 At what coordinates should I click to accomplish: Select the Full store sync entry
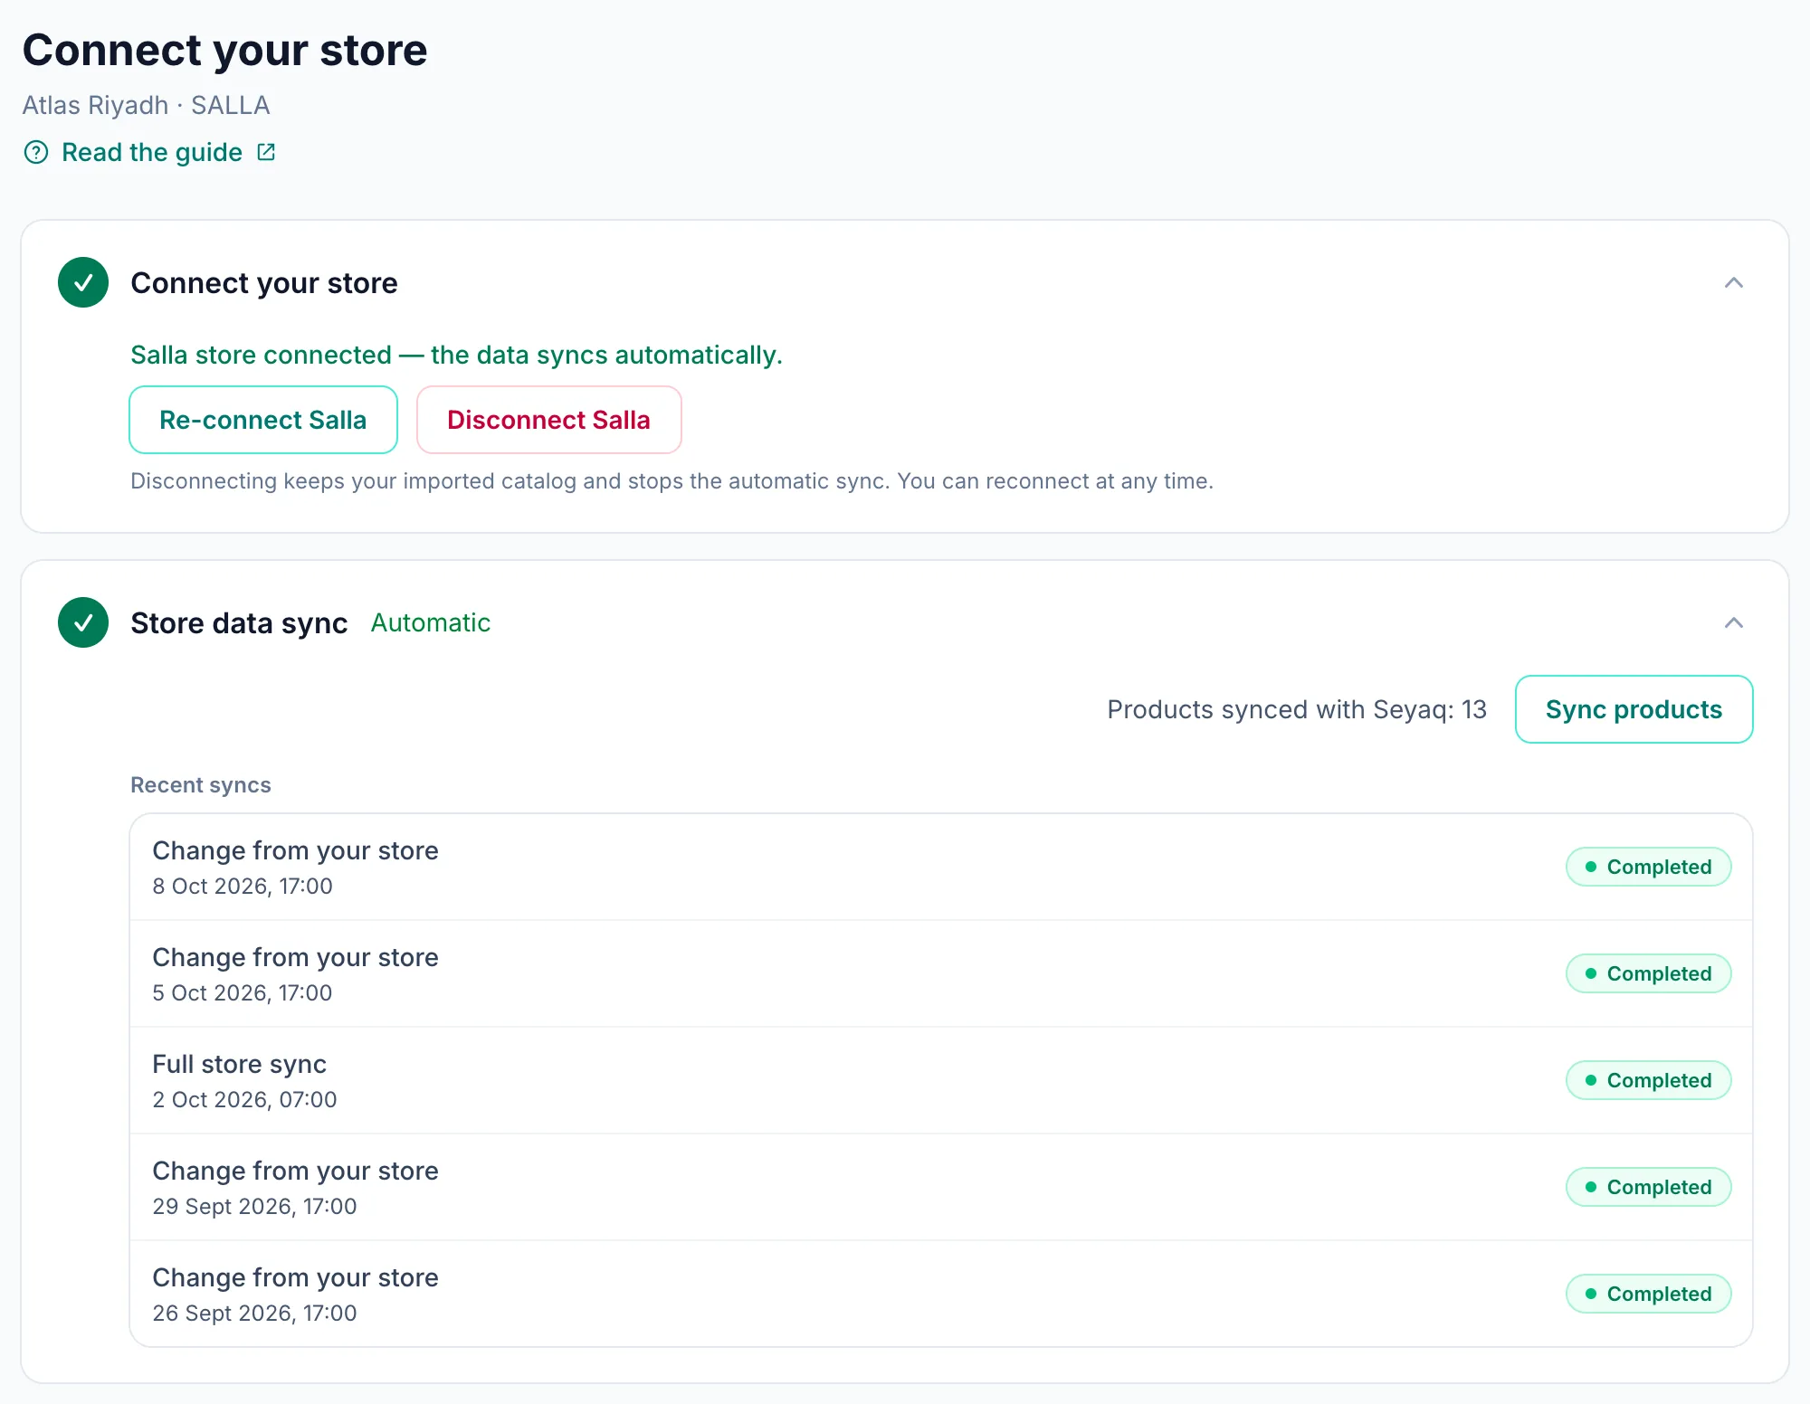[x=941, y=1080]
